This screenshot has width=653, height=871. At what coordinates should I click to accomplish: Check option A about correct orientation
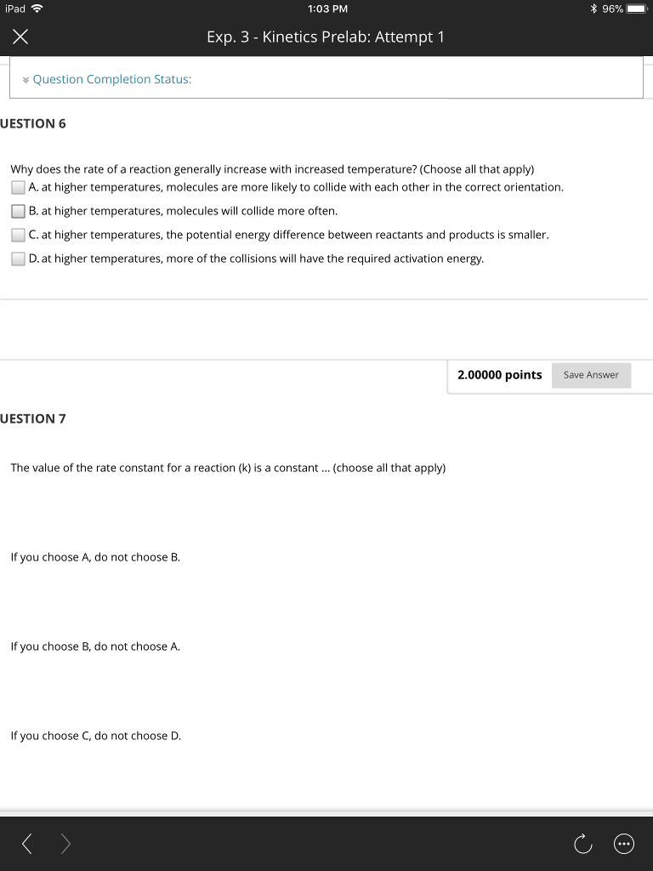click(x=18, y=187)
